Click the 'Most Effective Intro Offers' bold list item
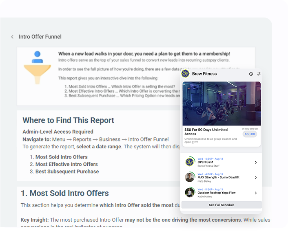The image size is (288, 231). (66, 164)
